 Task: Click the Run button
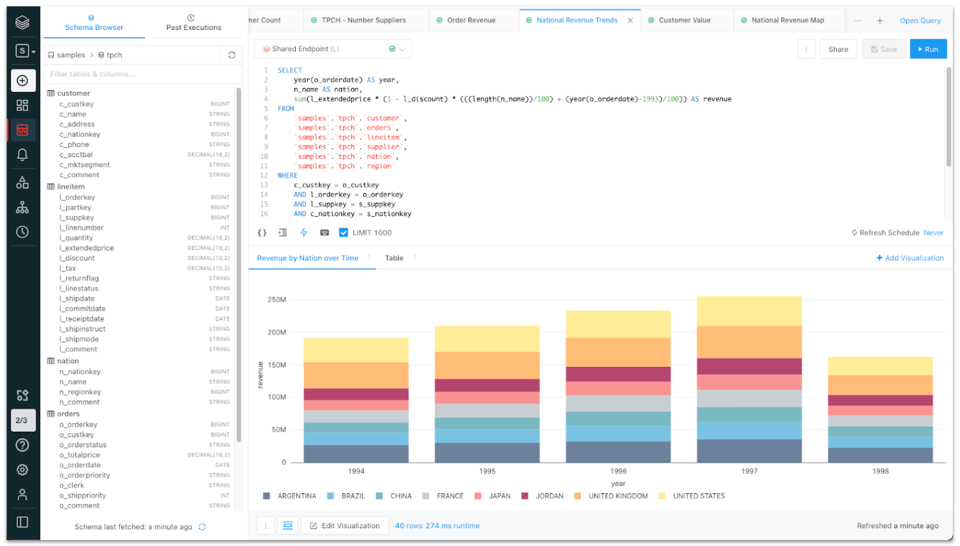(928, 50)
